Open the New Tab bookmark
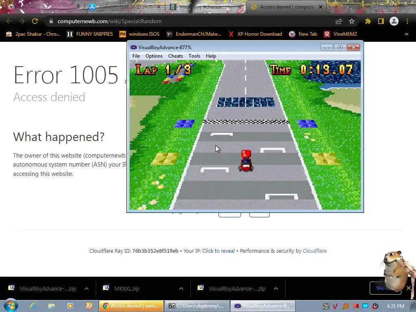 pos(303,34)
